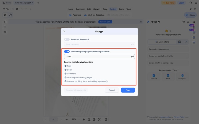
Task: Click the Login button
Action: coord(181,3)
